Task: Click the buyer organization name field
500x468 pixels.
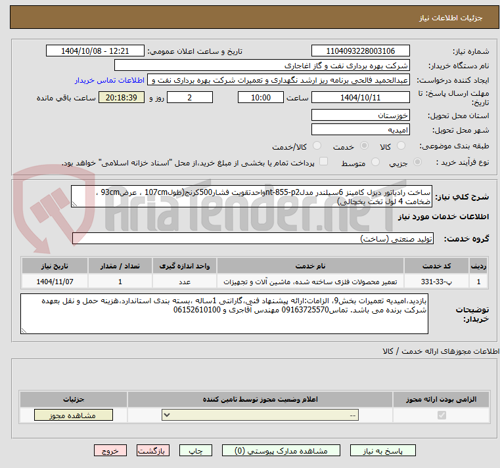Action: tap(262, 65)
